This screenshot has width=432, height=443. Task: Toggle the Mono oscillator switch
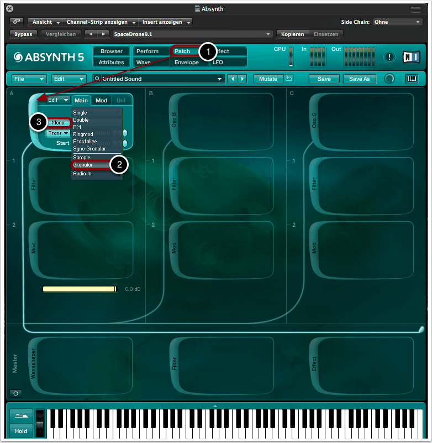pyautogui.click(x=58, y=123)
